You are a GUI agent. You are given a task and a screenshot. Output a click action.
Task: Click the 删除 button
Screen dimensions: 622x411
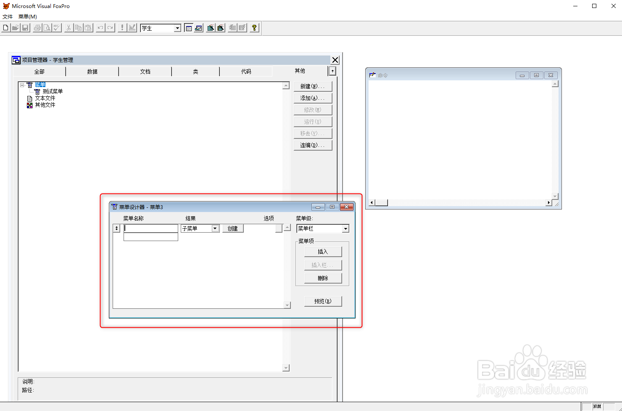point(323,278)
